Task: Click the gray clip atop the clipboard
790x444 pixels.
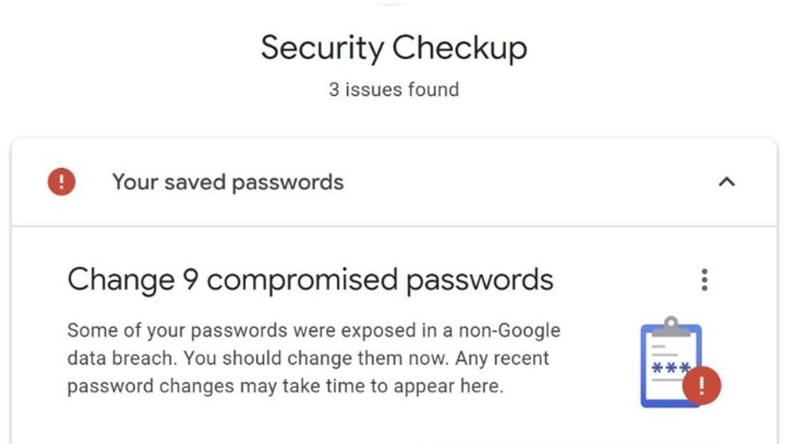Action: (671, 327)
